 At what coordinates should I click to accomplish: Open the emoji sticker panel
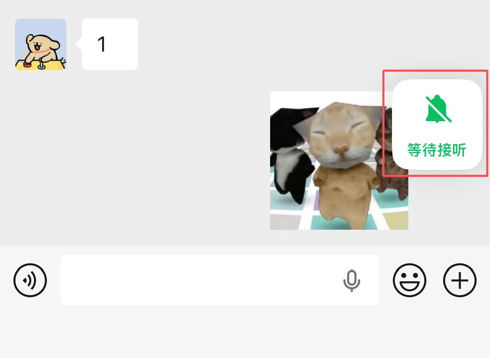[409, 280]
